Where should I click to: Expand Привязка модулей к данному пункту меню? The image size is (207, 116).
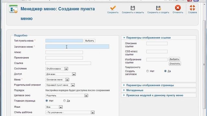click(158, 95)
